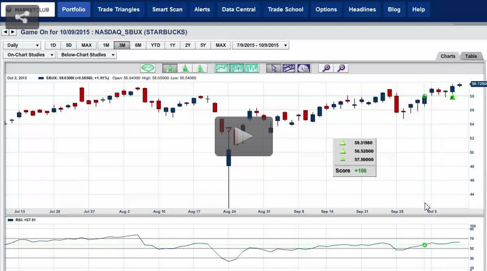
Task: Switch to OHLC bar chart style
Action: click(x=252, y=68)
